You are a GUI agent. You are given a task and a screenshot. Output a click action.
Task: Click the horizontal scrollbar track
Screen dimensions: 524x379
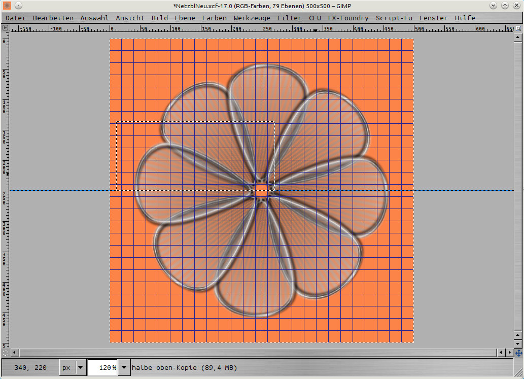pos(254,352)
